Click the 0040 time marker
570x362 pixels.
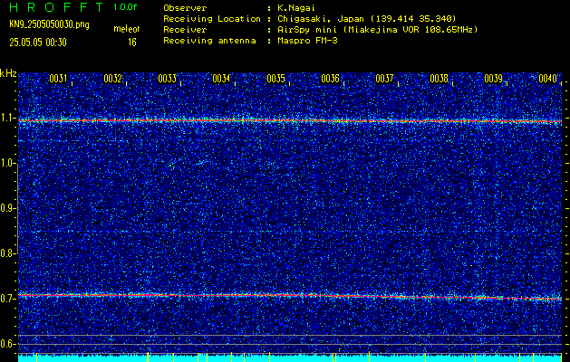pyautogui.click(x=547, y=79)
